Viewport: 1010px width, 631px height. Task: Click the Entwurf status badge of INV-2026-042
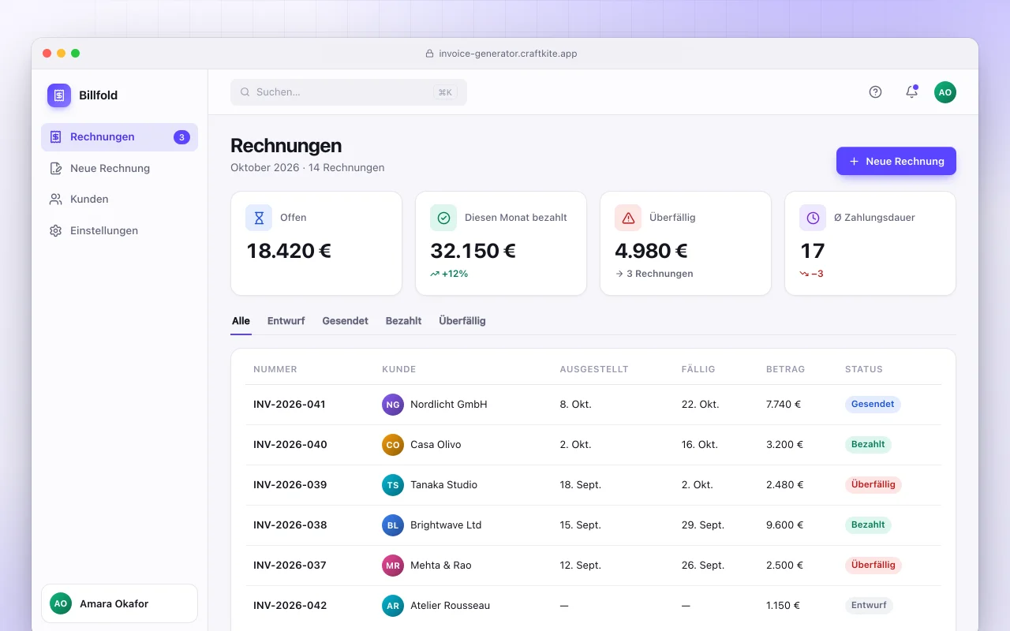[x=869, y=606]
